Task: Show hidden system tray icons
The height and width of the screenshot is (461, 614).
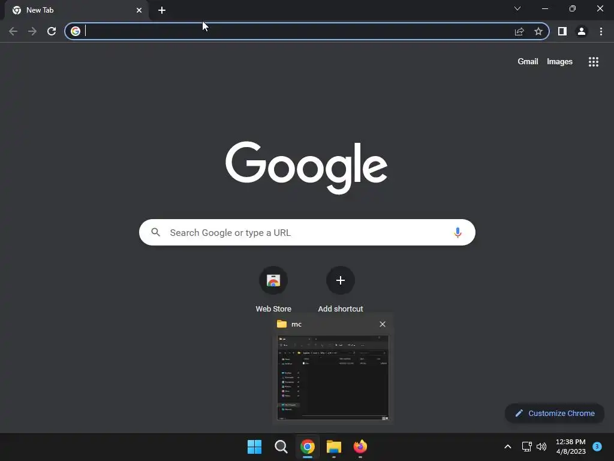Action: [507, 447]
